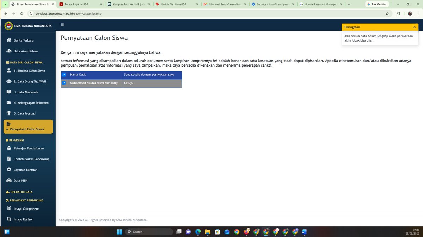Click the Ask Gemini button
The height and width of the screenshot is (237, 423).
pos(377,4)
